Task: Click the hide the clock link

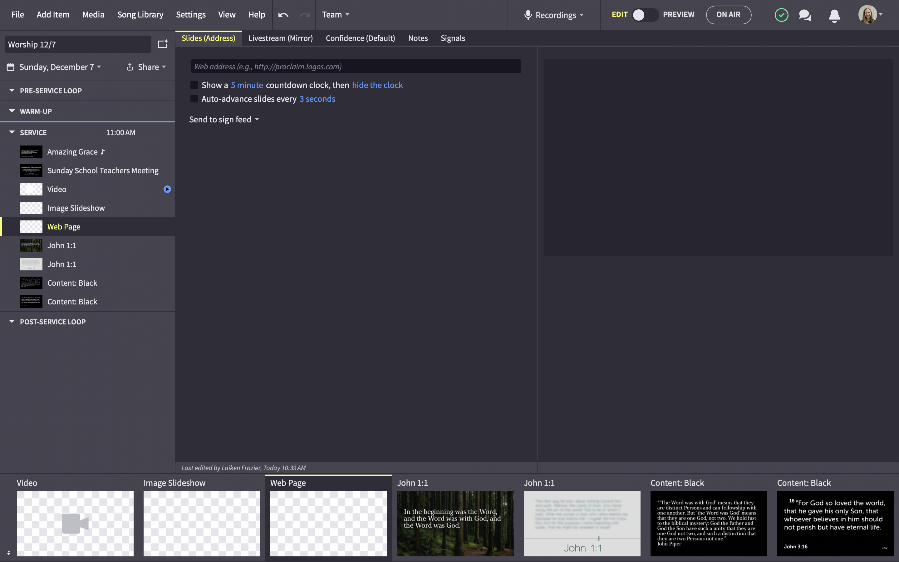Action: coord(377,85)
